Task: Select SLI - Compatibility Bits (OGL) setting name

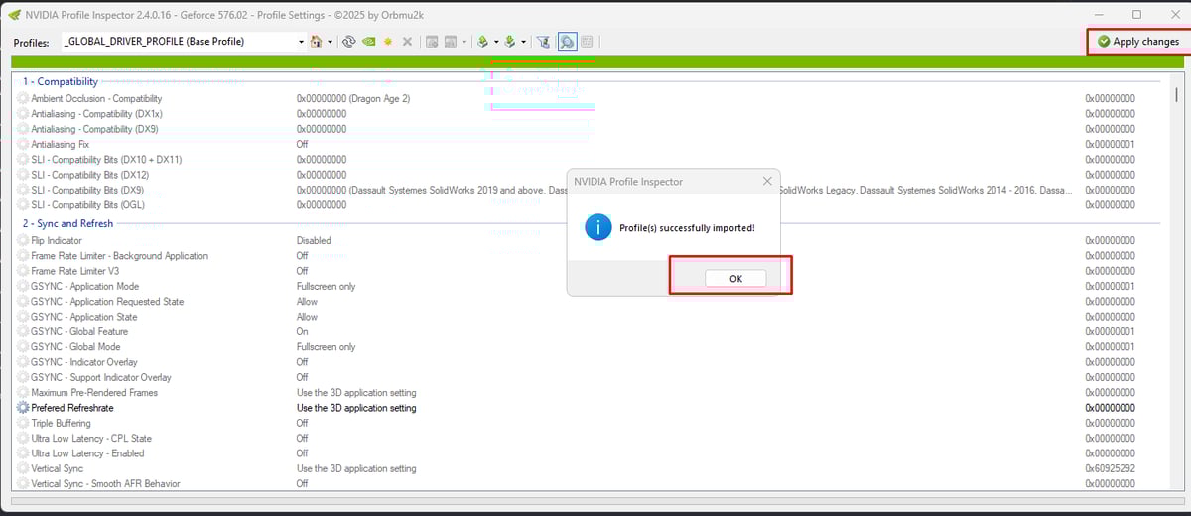Action: pos(88,205)
